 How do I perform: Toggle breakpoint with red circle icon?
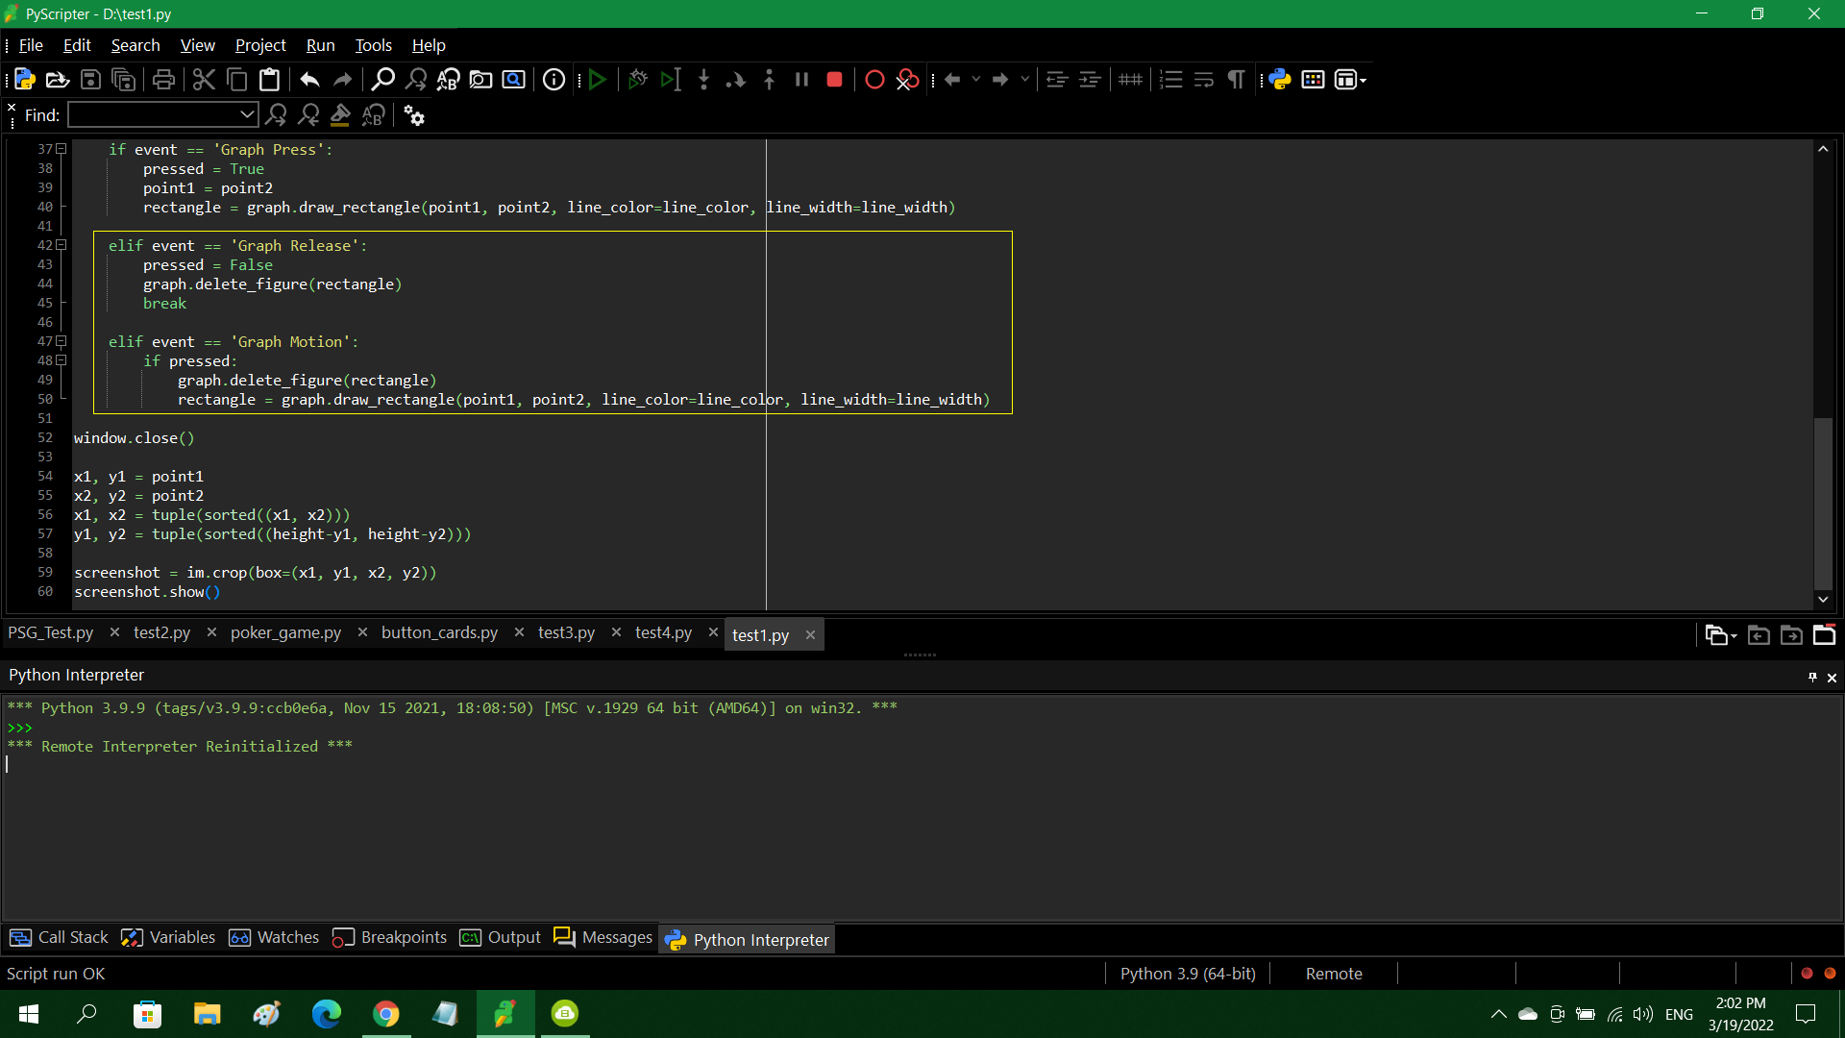click(x=874, y=80)
